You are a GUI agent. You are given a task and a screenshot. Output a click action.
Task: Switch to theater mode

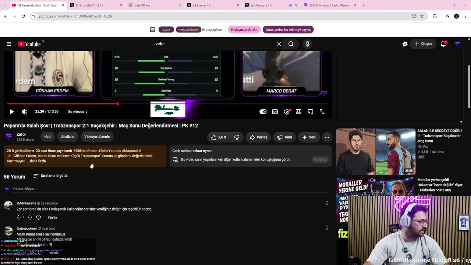tap(298, 112)
